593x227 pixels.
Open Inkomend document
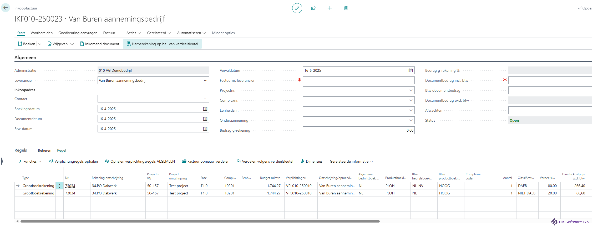point(100,44)
